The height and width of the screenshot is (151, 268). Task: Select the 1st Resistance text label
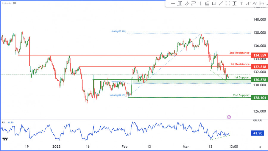[x=240, y=64]
